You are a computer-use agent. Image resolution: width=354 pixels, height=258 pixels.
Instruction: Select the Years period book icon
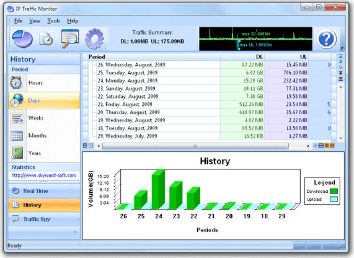pos(17,153)
